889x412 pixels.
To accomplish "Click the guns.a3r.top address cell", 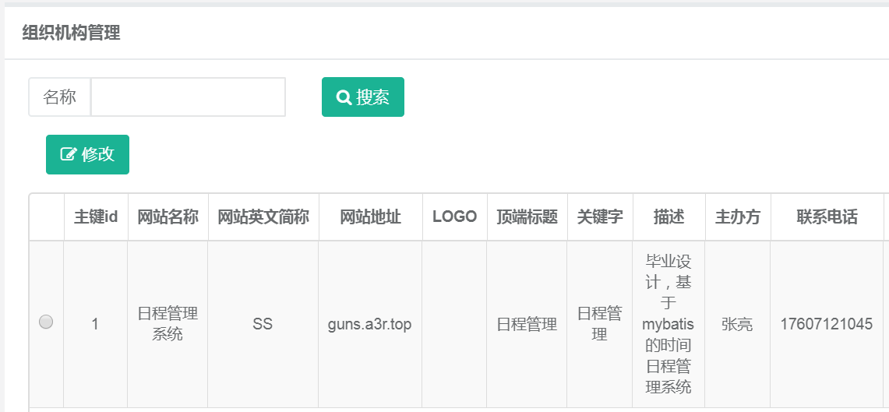I will coord(369,324).
